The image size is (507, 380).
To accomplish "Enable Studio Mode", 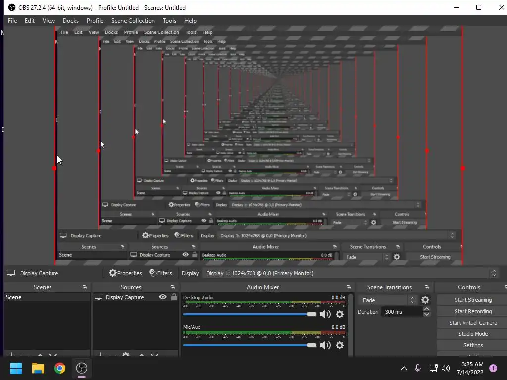I will click(x=473, y=334).
